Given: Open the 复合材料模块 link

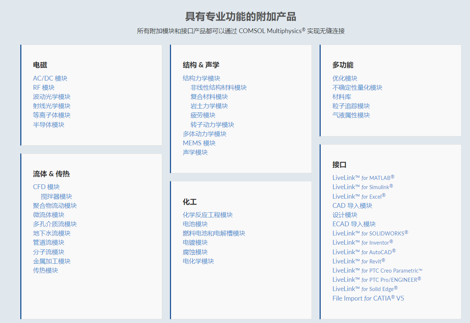Looking at the screenshot, I should tap(209, 97).
